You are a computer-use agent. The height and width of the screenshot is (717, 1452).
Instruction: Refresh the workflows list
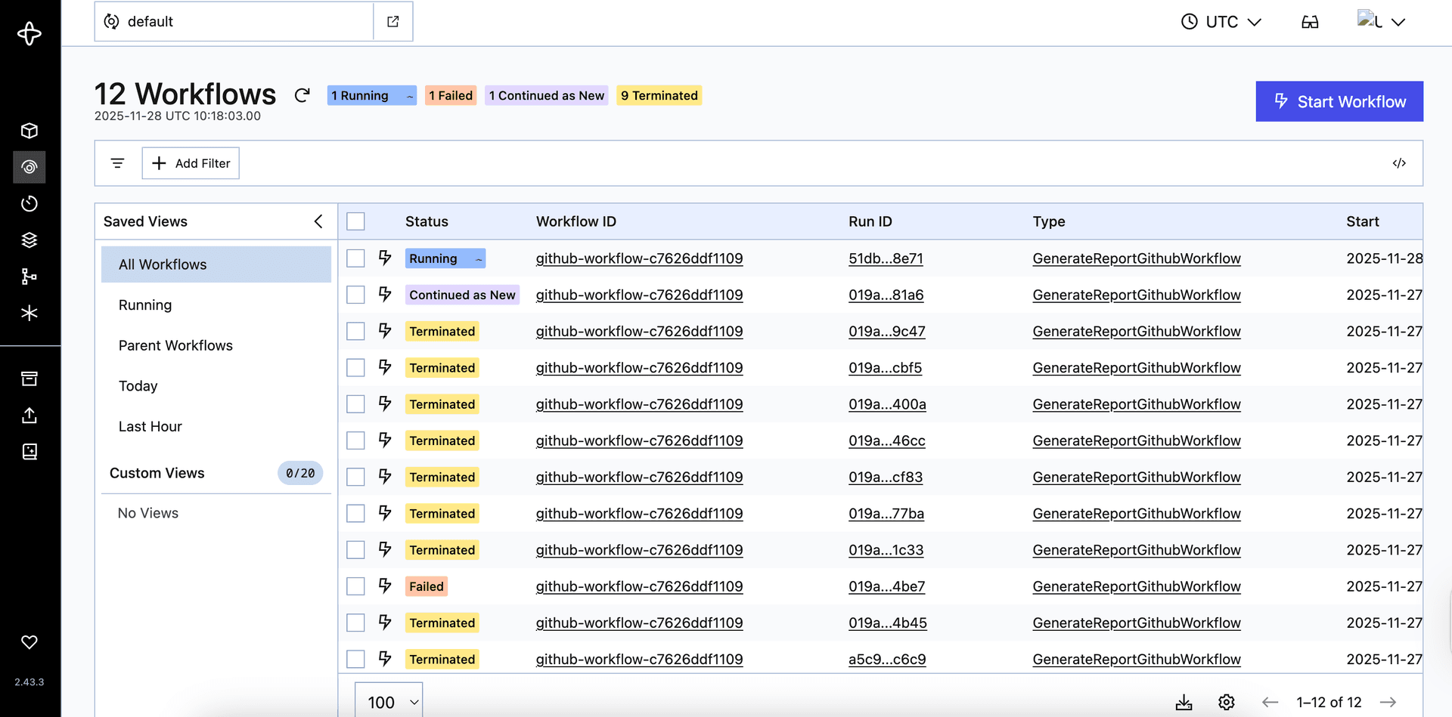pyautogui.click(x=302, y=95)
